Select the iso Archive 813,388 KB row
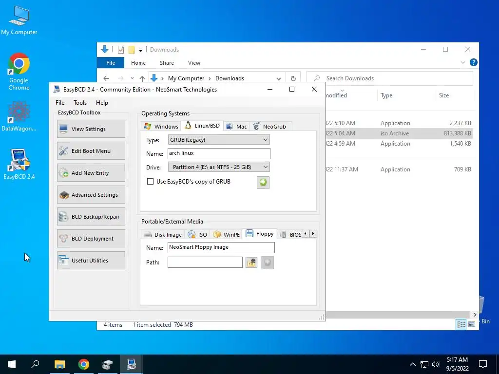This screenshot has width=499, height=374. point(400,133)
